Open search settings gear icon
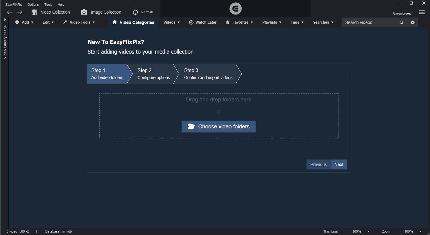430x235 pixels. (413, 22)
